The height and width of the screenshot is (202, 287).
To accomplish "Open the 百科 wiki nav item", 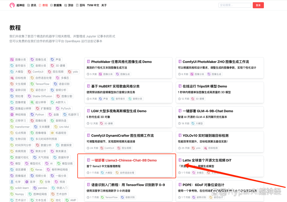I will 80,5.
